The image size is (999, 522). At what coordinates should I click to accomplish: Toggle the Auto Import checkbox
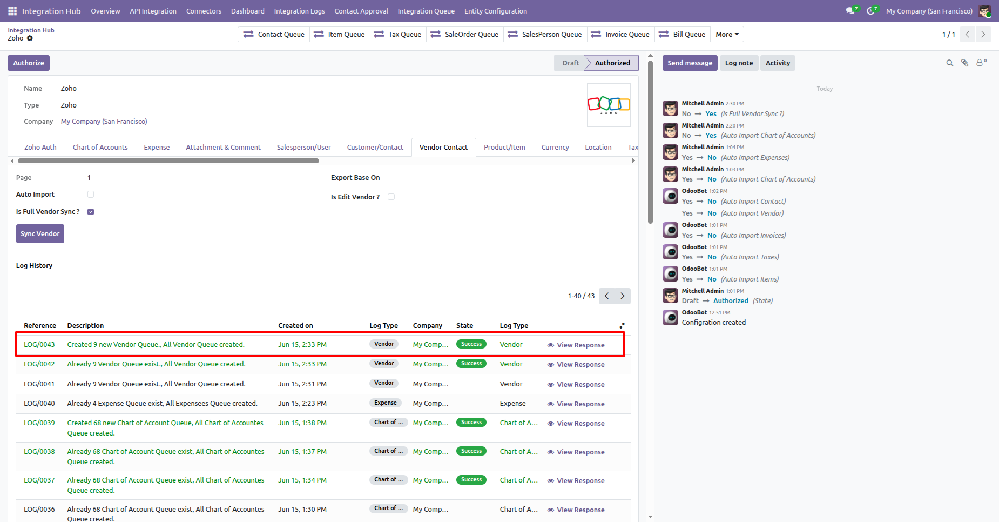coord(91,195)
